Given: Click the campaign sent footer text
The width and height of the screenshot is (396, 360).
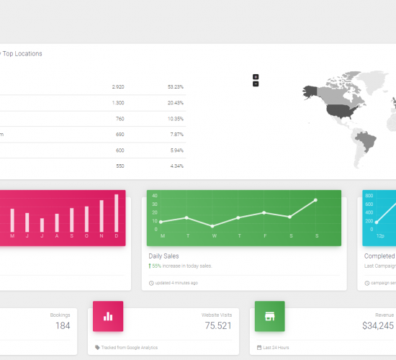Looking at the screenshot, I should tap(383, 283).
